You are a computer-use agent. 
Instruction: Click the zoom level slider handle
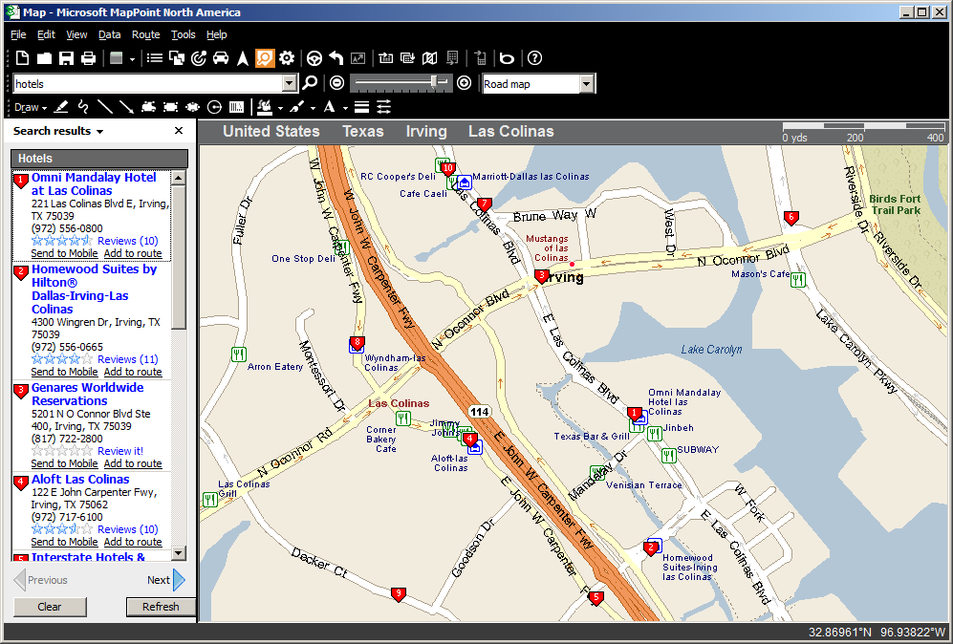[x=435, y=83]
